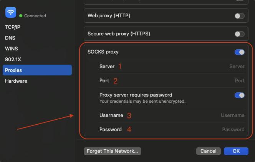The image size is (255, 162).
Task: Turn on Secure web proxy (HTTPS)
Action: click(239, 34)
